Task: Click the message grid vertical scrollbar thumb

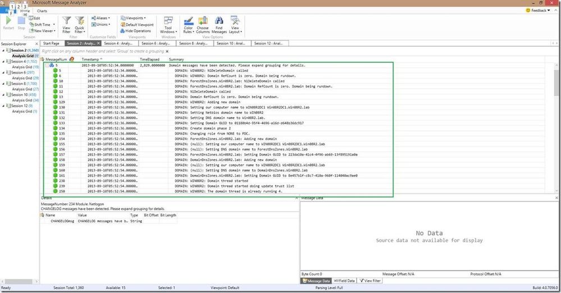Action: point(557,83)
